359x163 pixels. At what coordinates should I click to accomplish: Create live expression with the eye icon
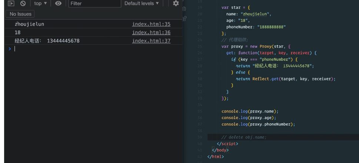click(x=58, y=3)
